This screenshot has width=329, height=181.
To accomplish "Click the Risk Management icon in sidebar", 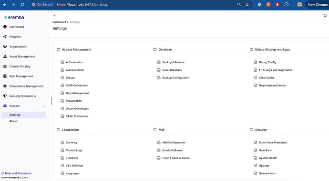I will point(5,76).
